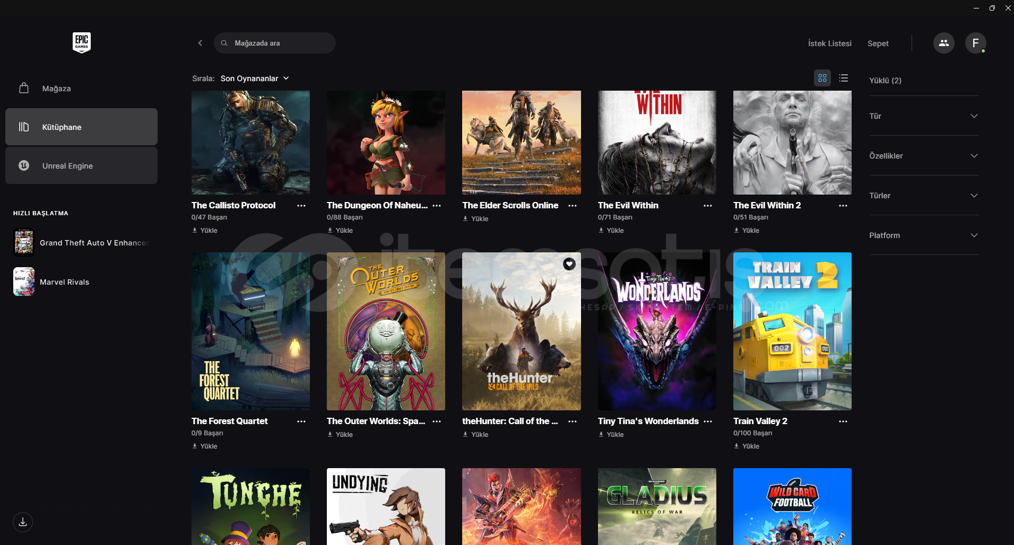The height and width of the screenshot is (545, 1014).
Task: Click Yükle under The Dungeon Of Naheulbeuk
Action: pos(340,231)
